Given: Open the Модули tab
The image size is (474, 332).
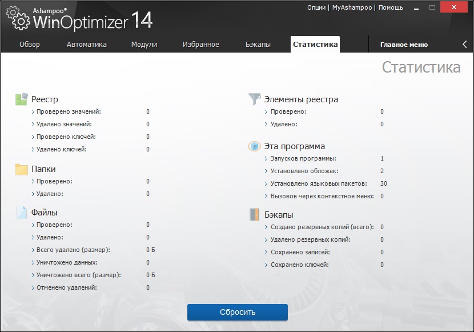Looking at the screenshot, I should [x=144, y=45].
